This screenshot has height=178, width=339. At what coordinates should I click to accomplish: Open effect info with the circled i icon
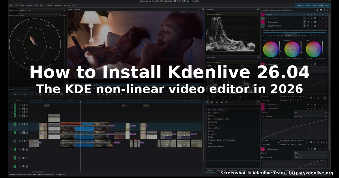(258, 102)
